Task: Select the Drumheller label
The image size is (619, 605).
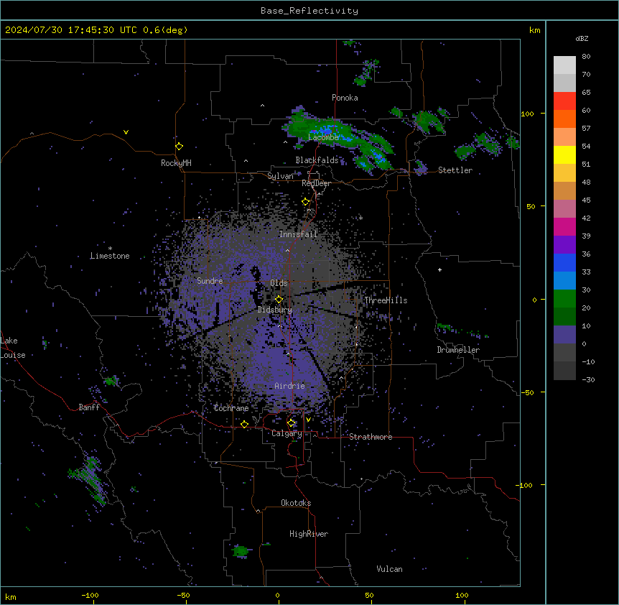Action: [458, 350]
